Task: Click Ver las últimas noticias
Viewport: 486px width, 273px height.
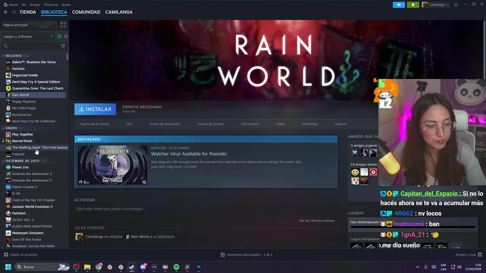Action: tap(317, 221)
